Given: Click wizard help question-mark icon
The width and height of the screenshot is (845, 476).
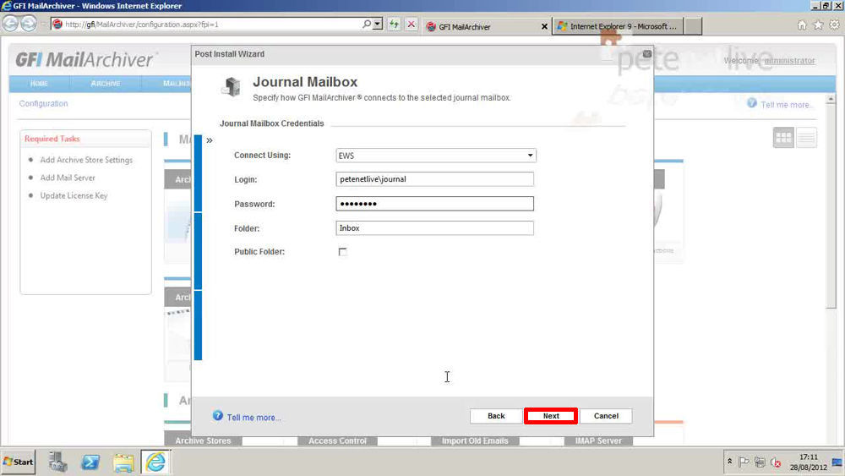Looking at the screenshot, I should tap(218, 416).
